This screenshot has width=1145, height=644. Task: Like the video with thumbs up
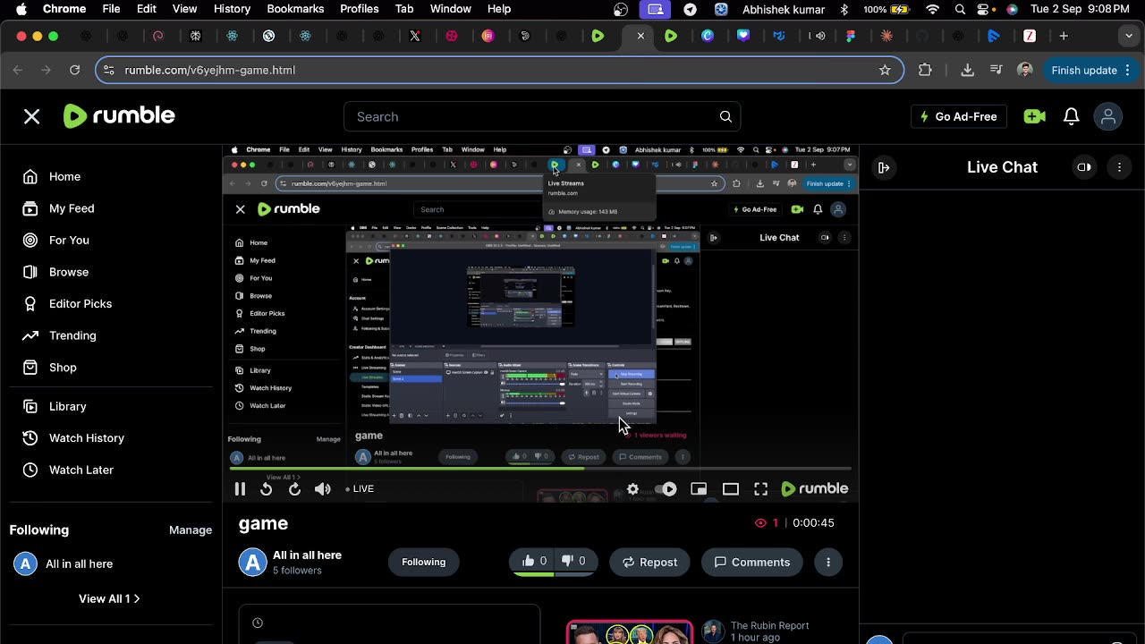click(x=534, y=562)
